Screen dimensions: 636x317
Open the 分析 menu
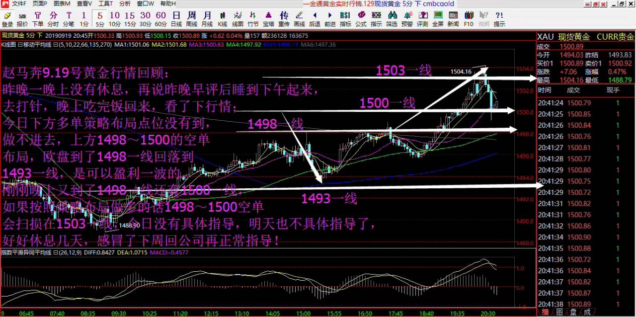pos(125,3)
